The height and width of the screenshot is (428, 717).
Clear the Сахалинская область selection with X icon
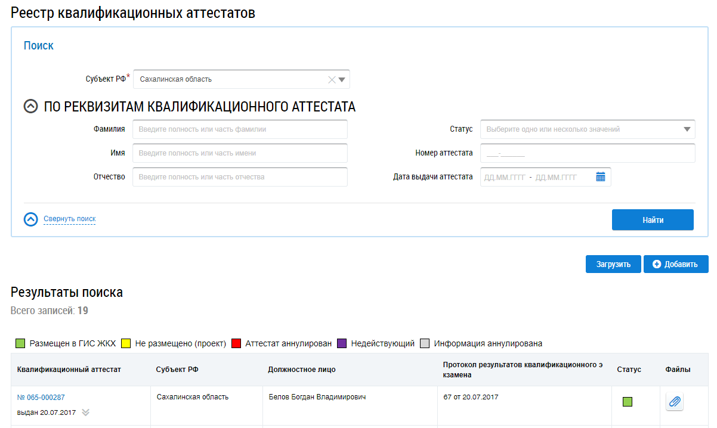(332, 79)
